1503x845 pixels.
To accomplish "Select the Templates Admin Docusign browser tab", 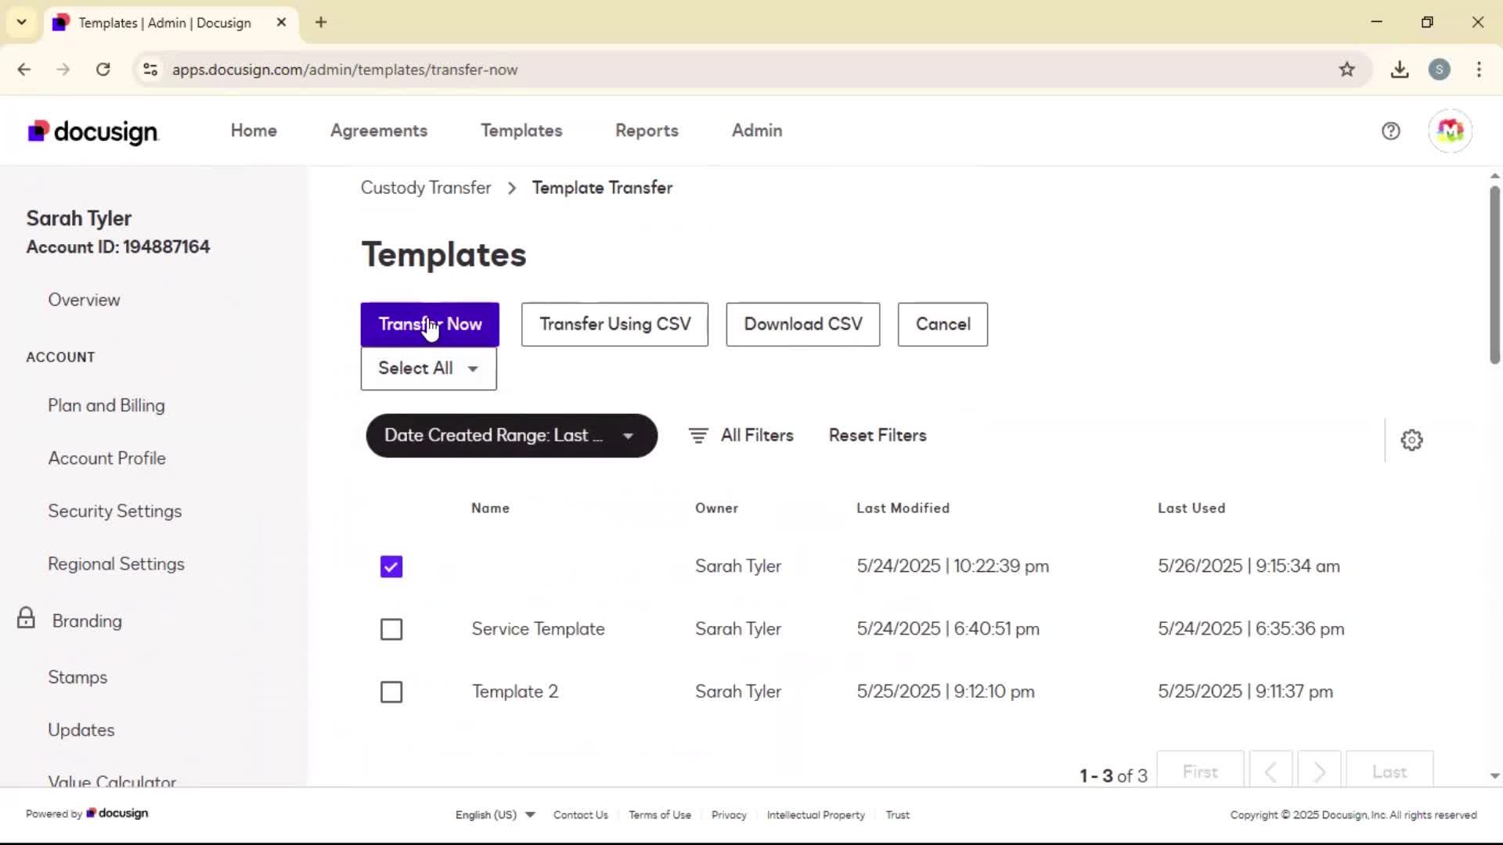I will (169, 23).
